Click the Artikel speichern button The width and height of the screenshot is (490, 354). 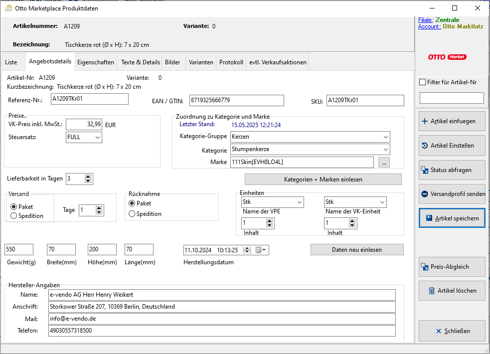click(452, 218)
